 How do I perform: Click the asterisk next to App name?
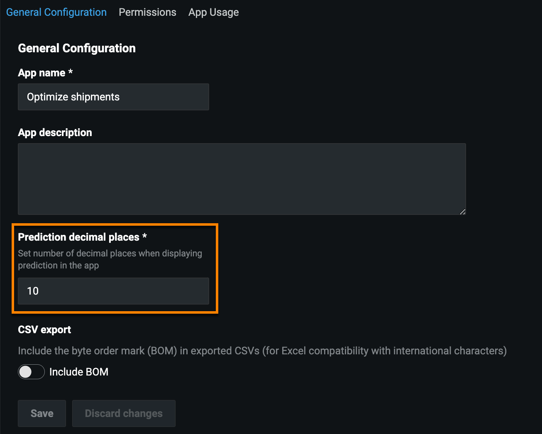pyautogui.click(x=71, y=72)
